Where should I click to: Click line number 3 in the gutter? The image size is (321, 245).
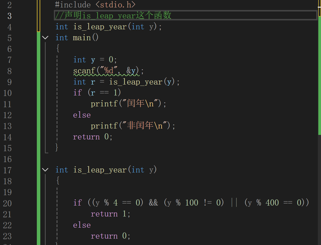coord(9,16)
